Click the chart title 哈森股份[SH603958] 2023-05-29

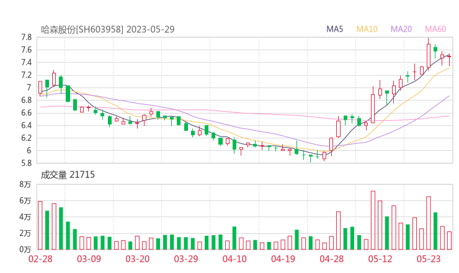coord(108,29)
